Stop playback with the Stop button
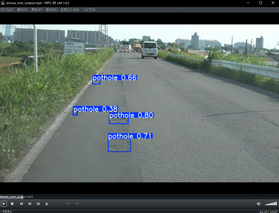Viewport: 279px width, 213px height. pyautogui.click(x=12, y=204)
